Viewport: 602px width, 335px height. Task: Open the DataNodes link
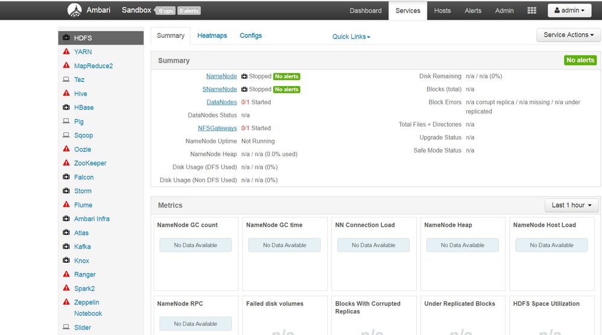pos(222,102)
